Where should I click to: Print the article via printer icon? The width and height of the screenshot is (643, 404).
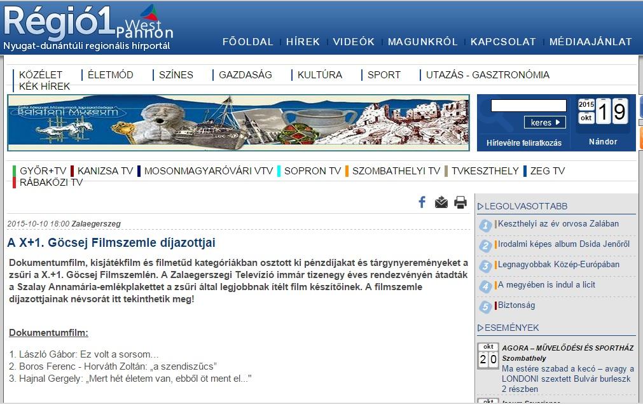(x=460, y=202)
